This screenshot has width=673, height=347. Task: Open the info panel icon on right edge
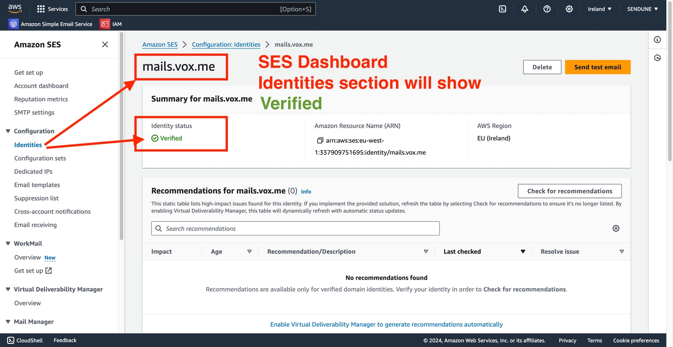(657, 40)
